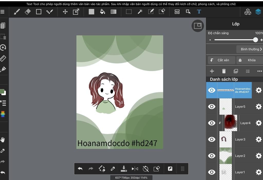This screenshot has height=180, width=263.
Task: Select the Selection Eraser tool
Action: 162,12
